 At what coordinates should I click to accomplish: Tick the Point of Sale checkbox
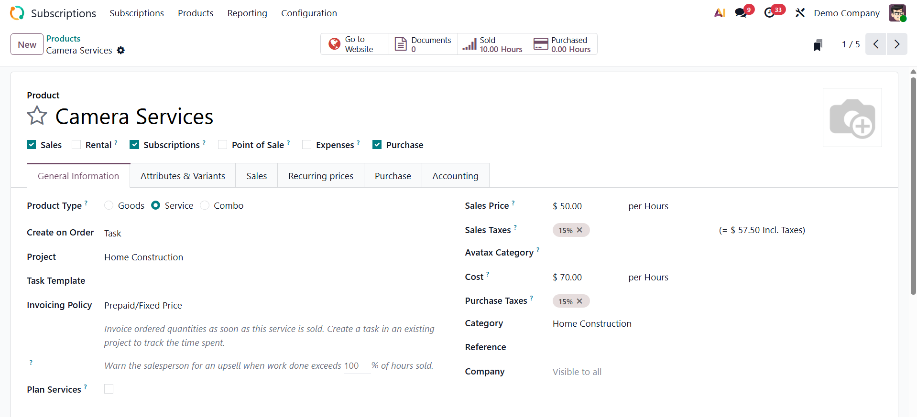pos(223,145)
